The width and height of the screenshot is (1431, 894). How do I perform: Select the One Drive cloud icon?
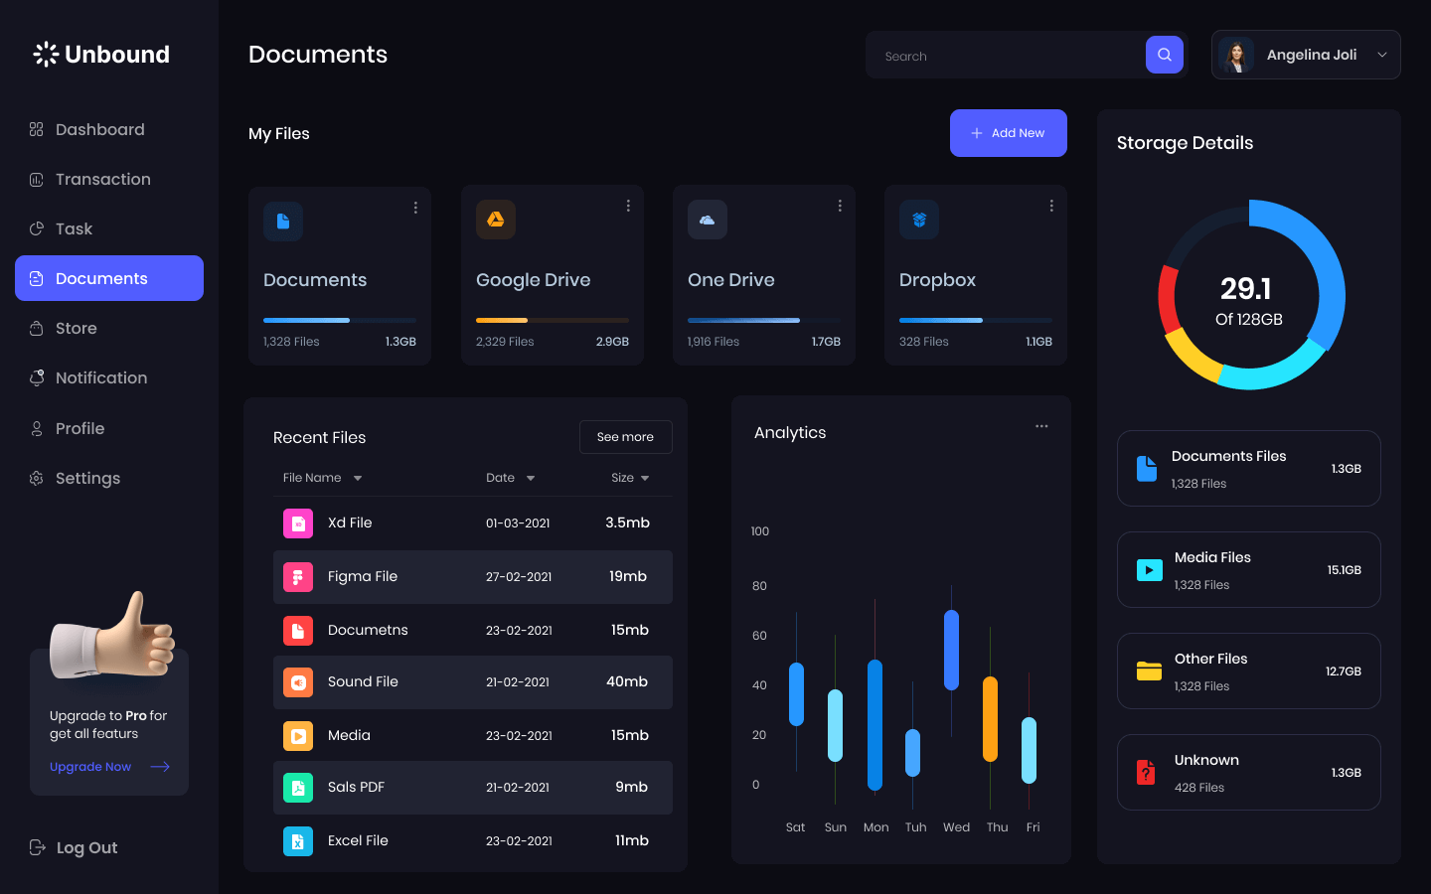coord(708,220)
